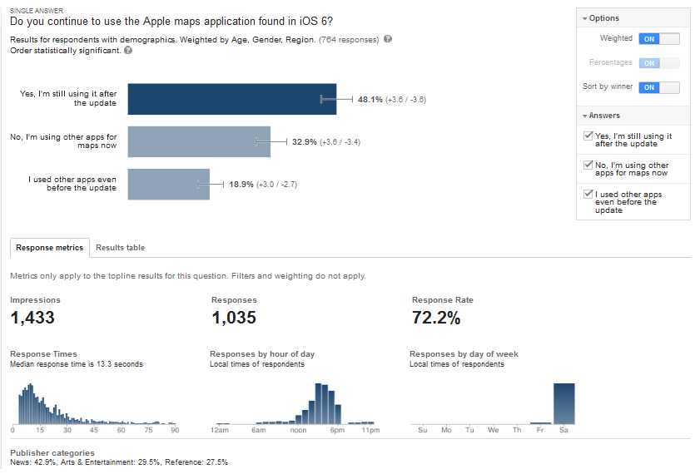Screen dimensions: 695x474
Task: Click the 'noon' label on hour axis
Action: click(298, 430)
